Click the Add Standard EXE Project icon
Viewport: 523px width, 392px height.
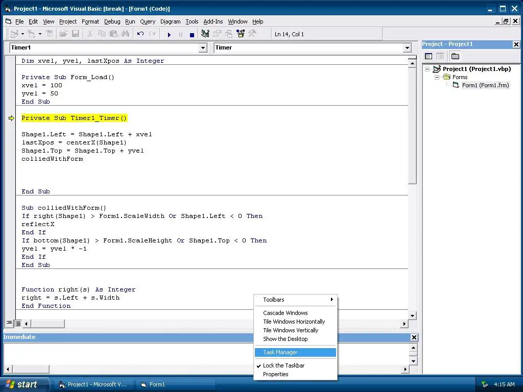pos(14,34)
